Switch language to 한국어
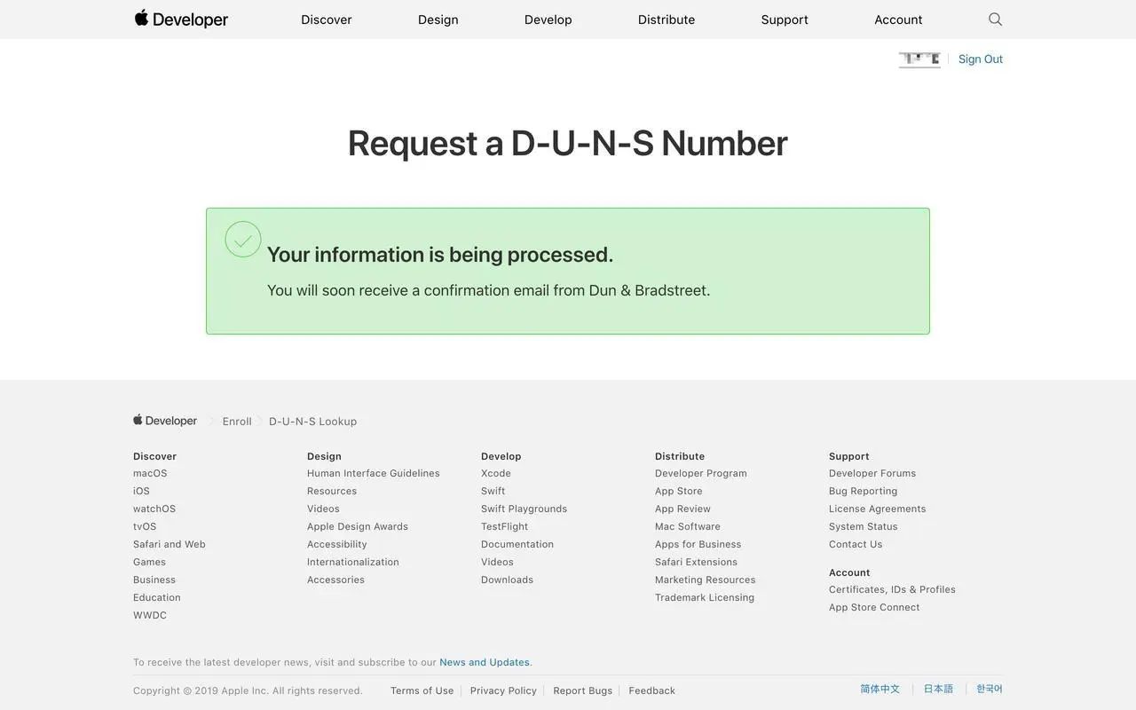Viewport: 1136px width, 710px height. (990, 689)
